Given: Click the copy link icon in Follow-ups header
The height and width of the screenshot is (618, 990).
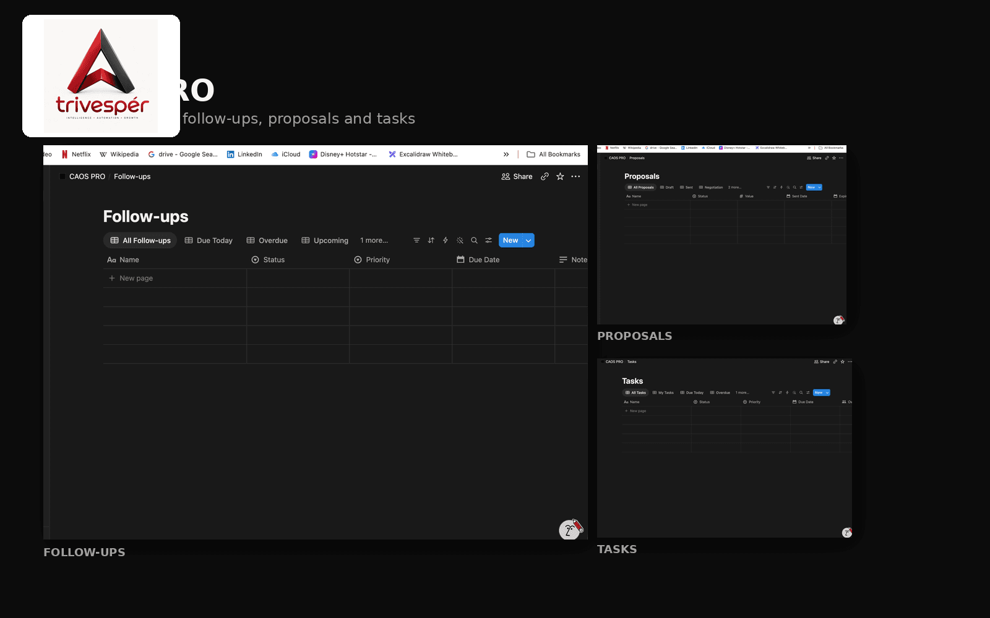Looking at the screenshot, I should pyautogui.click(x=544, y=176).
